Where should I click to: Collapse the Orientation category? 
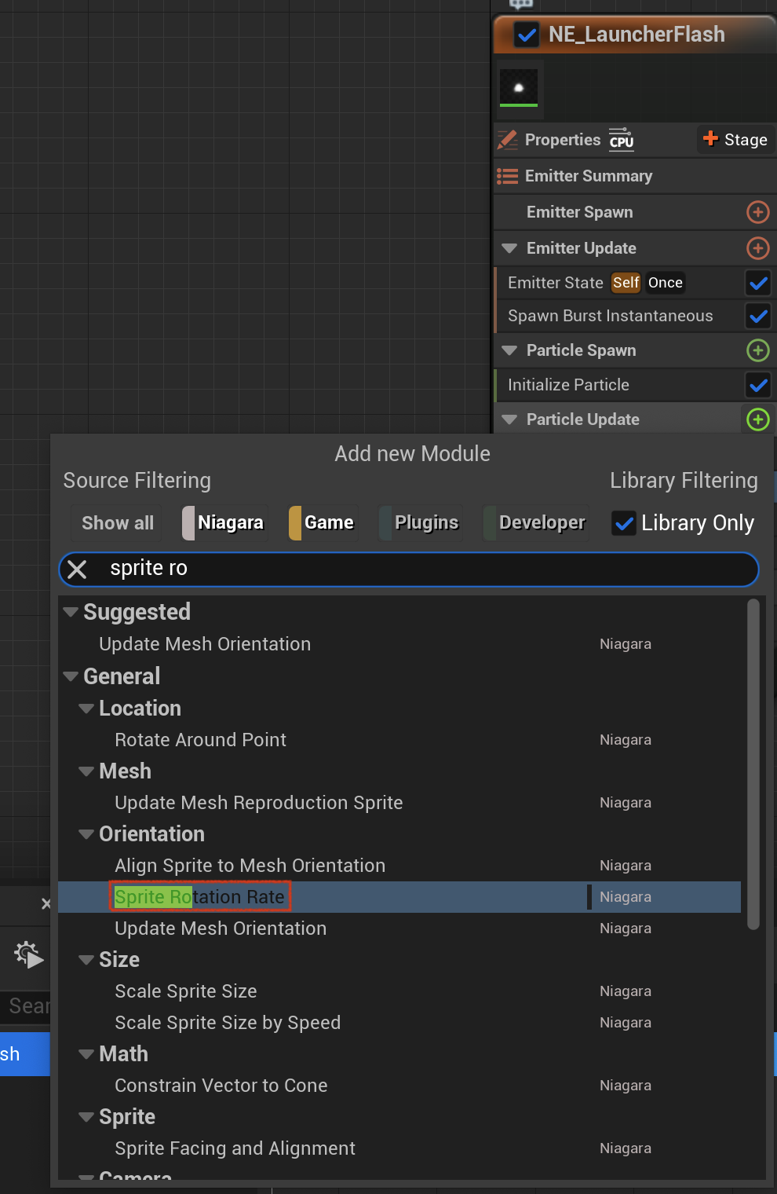click(86, 834)
